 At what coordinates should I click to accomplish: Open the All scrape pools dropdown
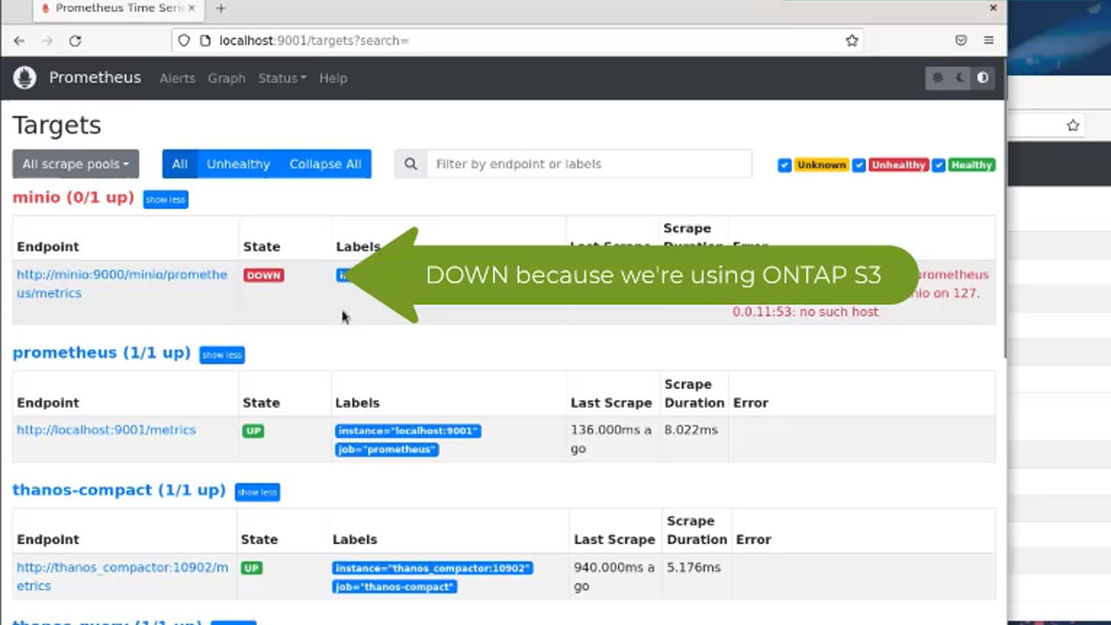click(76, 164)
